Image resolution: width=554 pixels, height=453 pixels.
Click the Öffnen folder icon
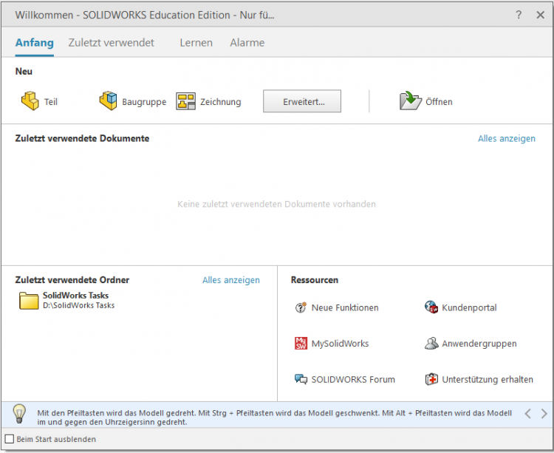pyautogui.click(x=410, y=101)
